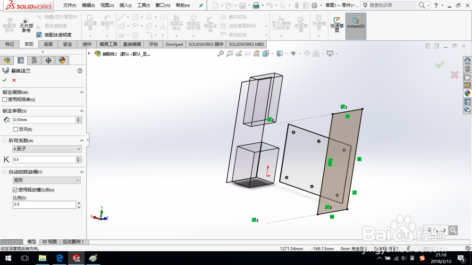Switch to the PropertyManager tab icon
Image resolution: width=472 pixels, height=265 pixels.
(x=21, y=60)
